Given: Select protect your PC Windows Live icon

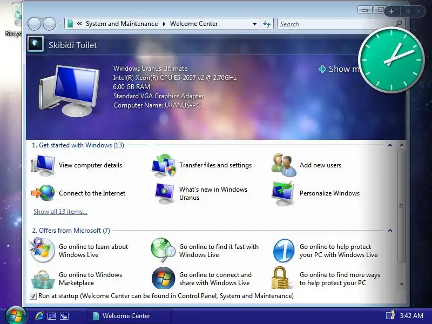Looking at the screenshot, I should (284, 251).
